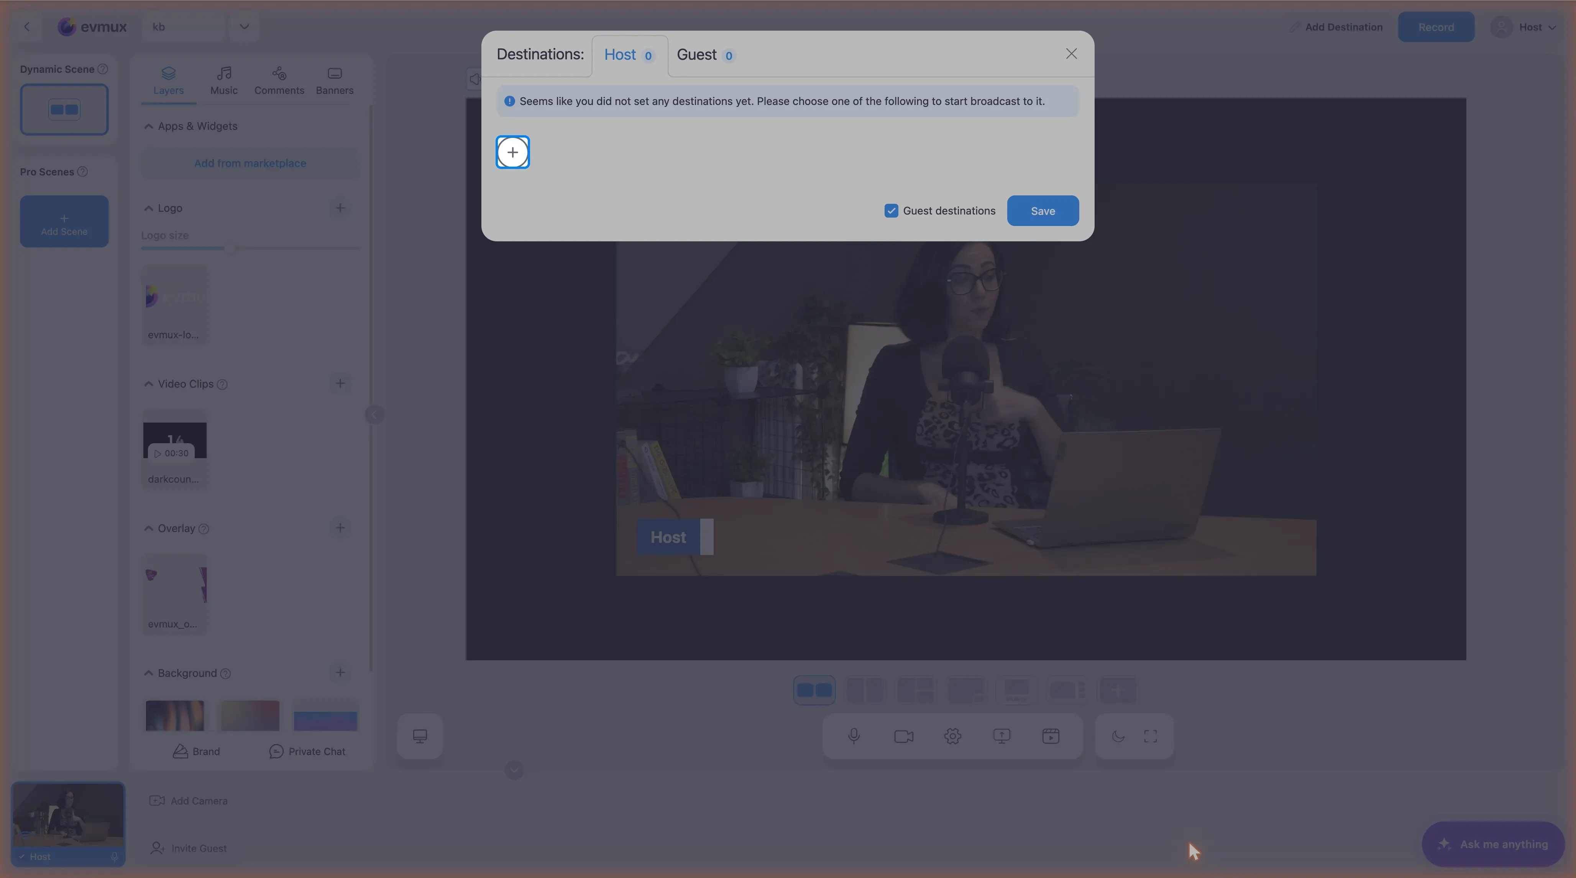Add a new logo with plus icon

click(x=340, y=208)
